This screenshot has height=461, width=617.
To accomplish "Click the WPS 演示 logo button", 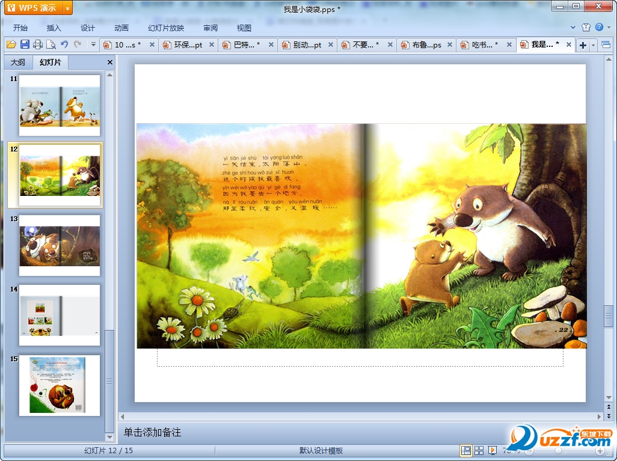I will tap(34, 8).
